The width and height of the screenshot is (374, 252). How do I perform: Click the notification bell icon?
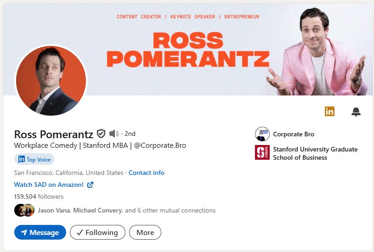click(356, 112)
